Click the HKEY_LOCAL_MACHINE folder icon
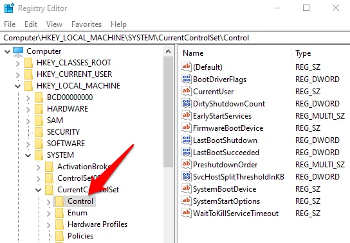The width and height of the screenshot is (350, 243). pos(29,86)
